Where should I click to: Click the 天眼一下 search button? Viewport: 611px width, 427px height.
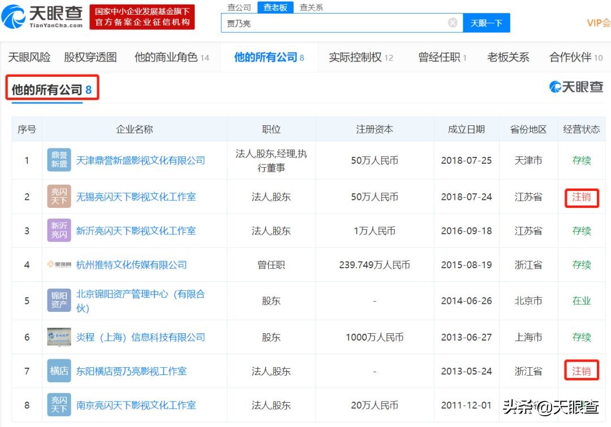coord(487,23)
